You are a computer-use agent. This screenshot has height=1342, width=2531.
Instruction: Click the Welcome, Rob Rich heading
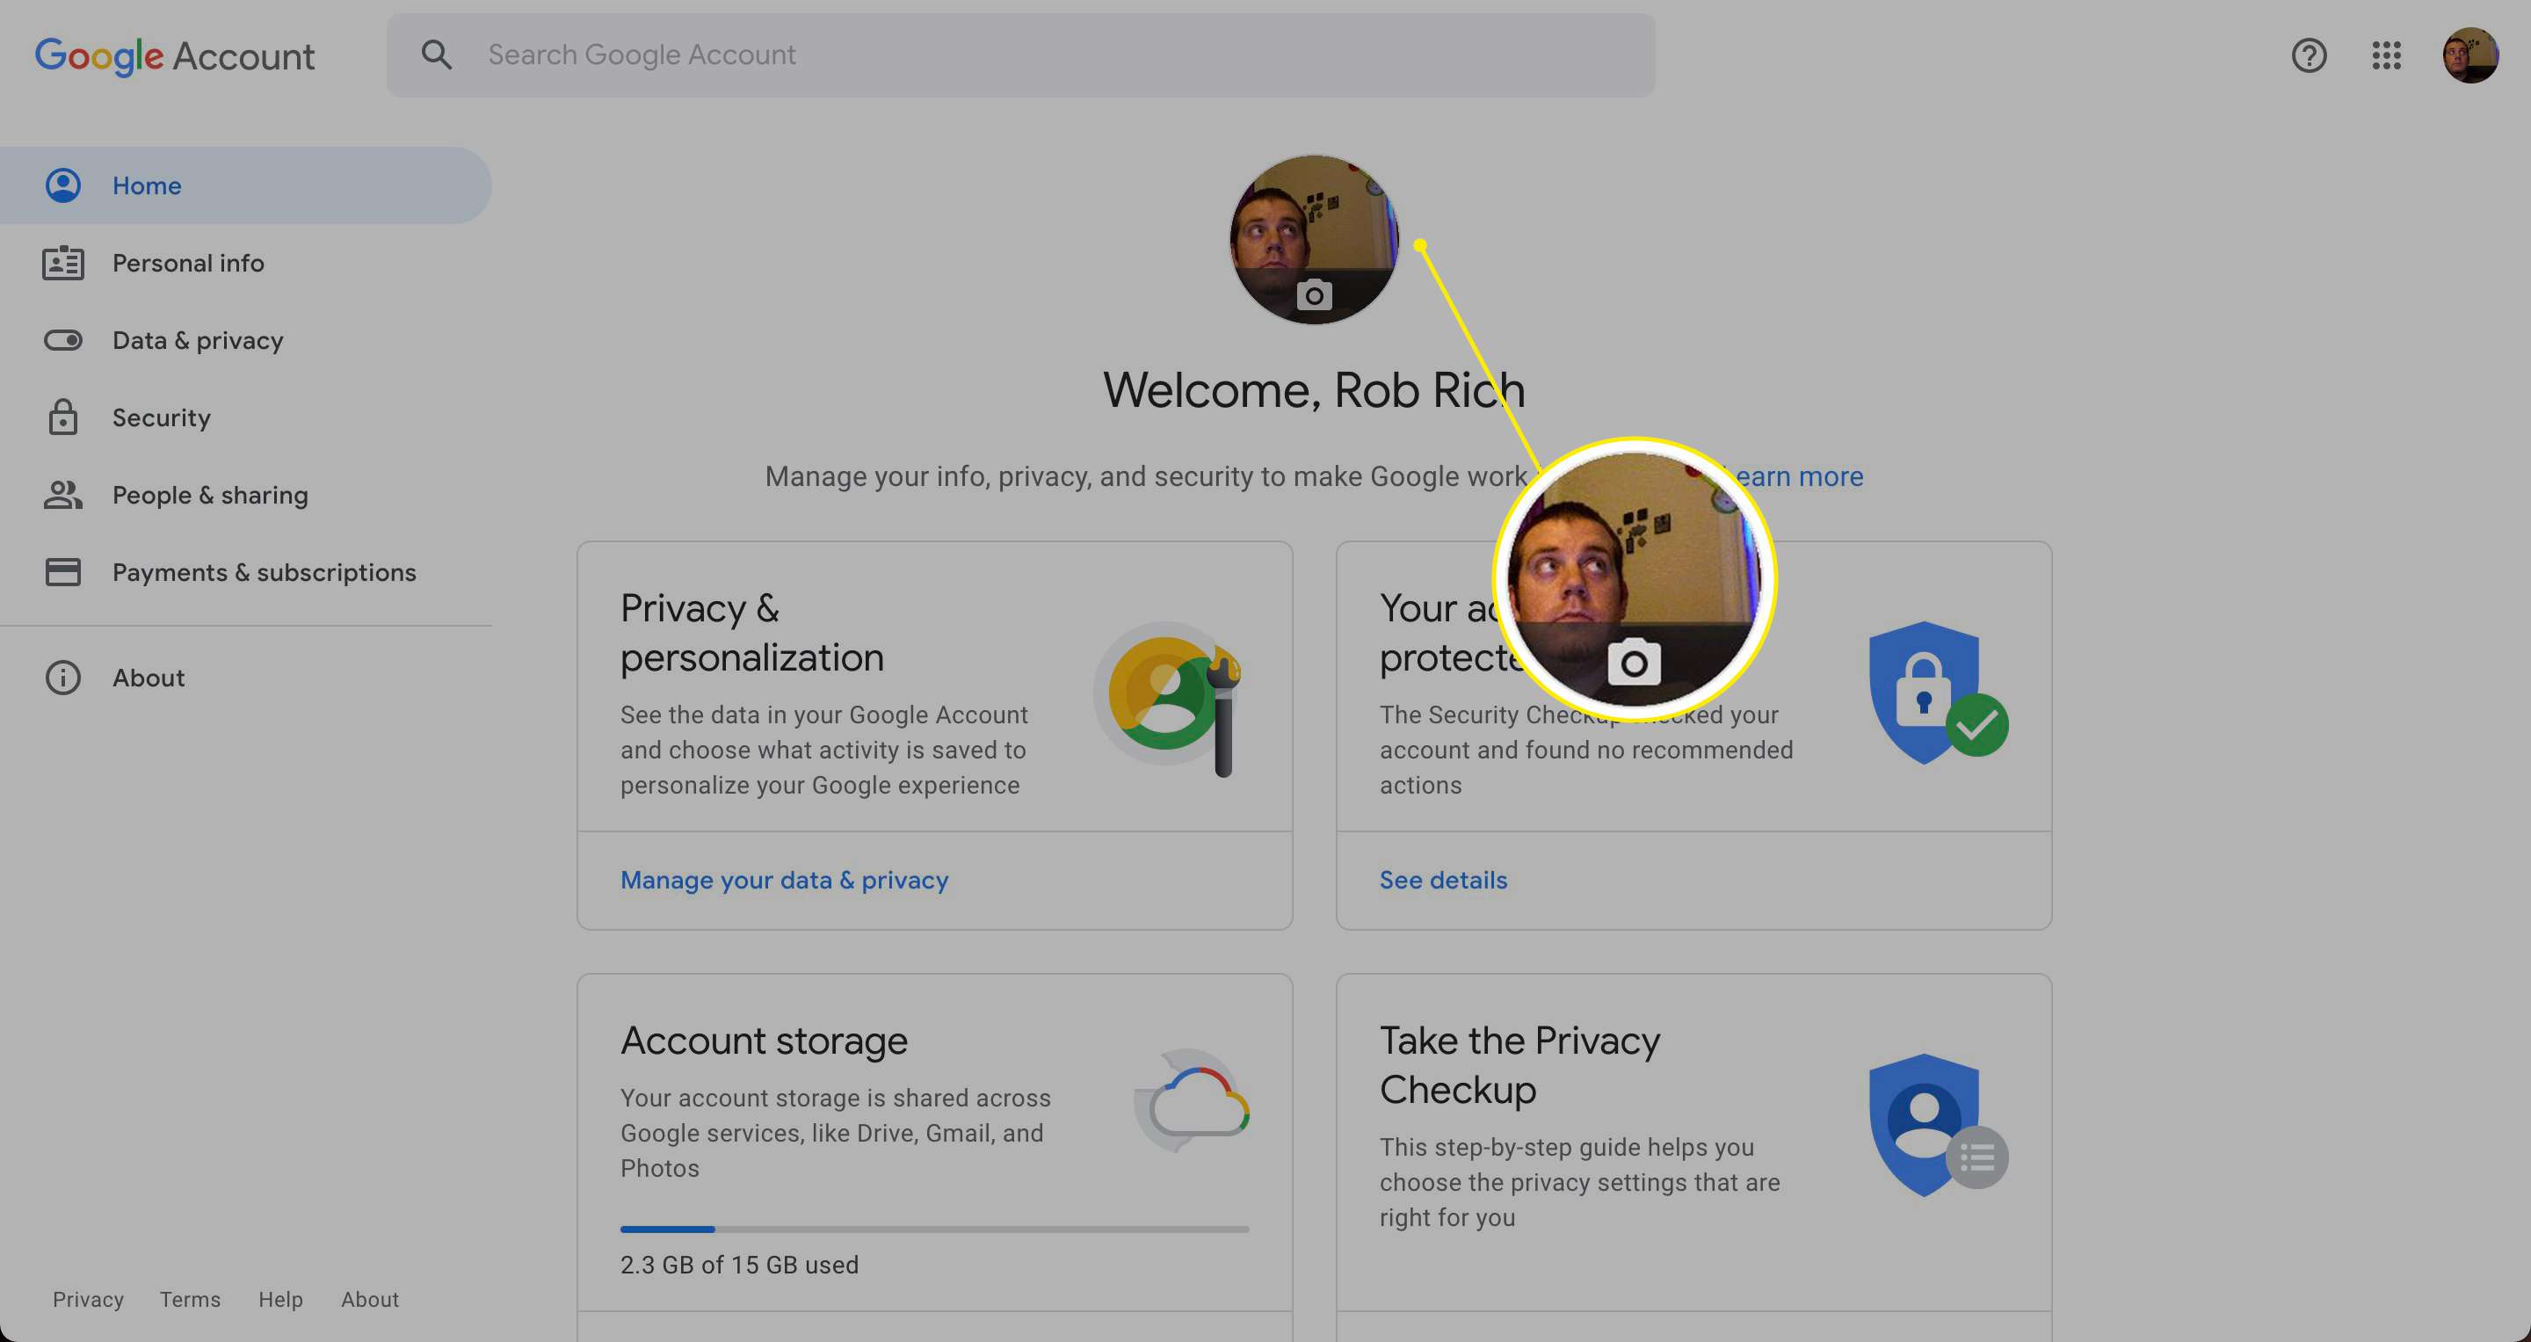1314,390
